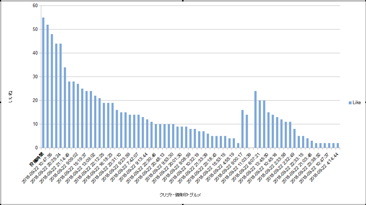366x205 pixels.
Task: Click the top-middle chart resize handle
Action: (x=183, y=1)
